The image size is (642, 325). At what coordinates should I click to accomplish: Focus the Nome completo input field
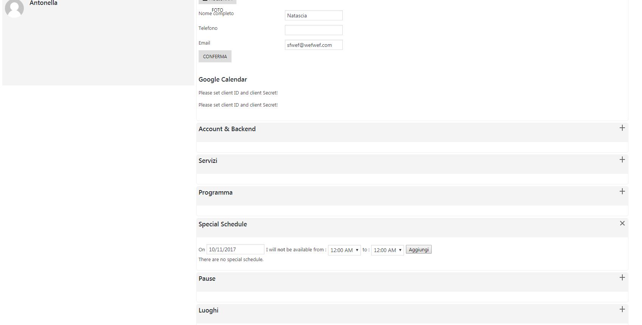tap(314, 15)
